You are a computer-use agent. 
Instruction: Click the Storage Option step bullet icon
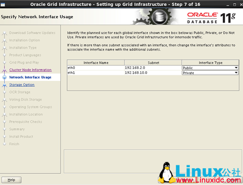click(x=4, y=85)
